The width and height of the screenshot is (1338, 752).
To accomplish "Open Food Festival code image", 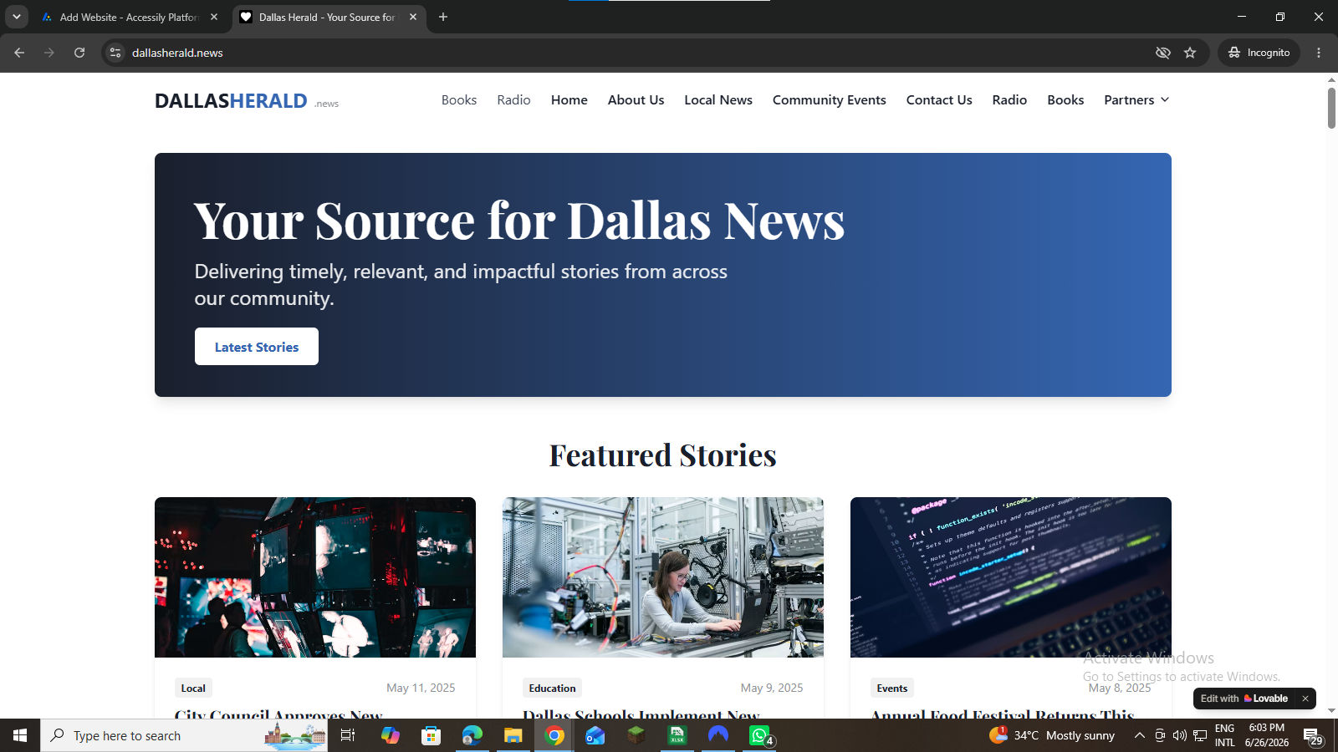I will click(1011, 577).
